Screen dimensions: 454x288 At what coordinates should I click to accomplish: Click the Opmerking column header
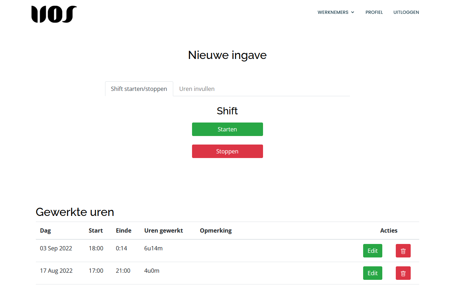[215, 230]
